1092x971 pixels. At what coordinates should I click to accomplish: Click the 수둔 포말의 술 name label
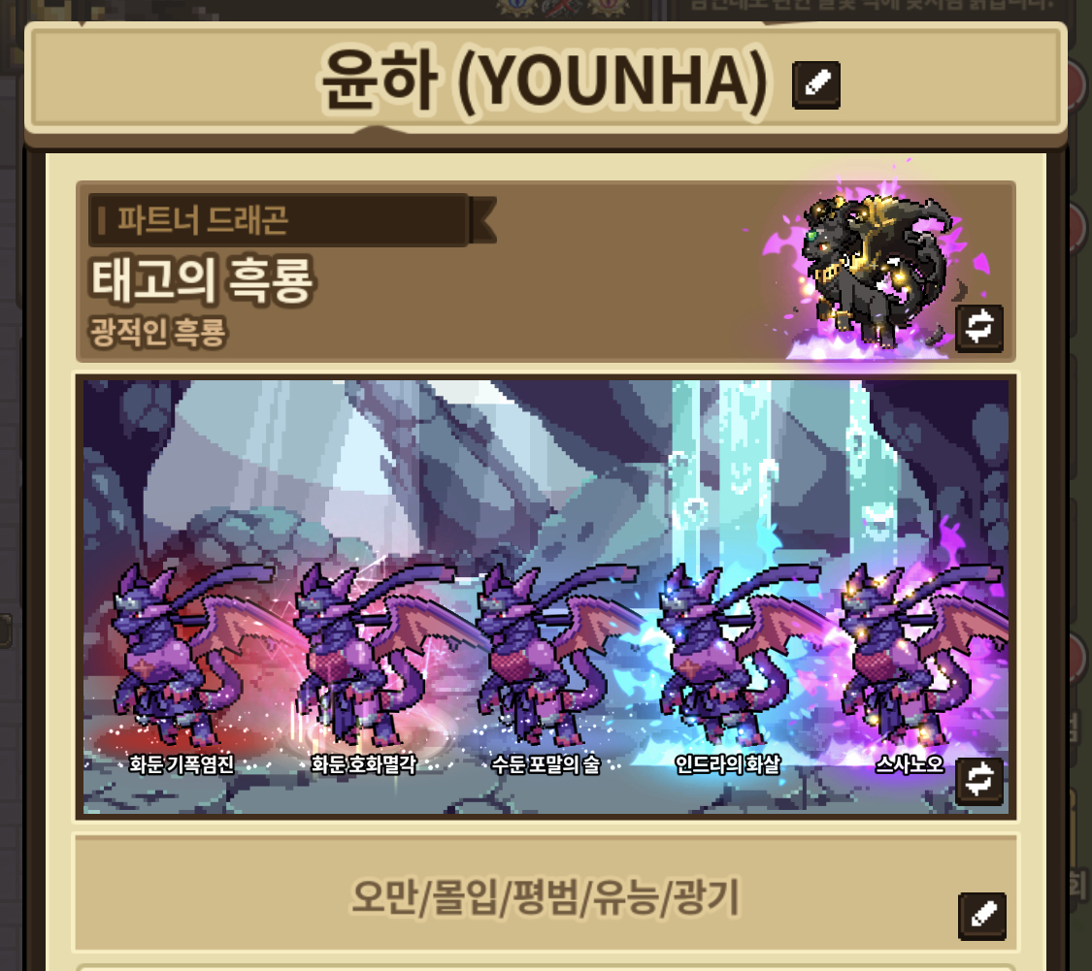tap(546, 764)
